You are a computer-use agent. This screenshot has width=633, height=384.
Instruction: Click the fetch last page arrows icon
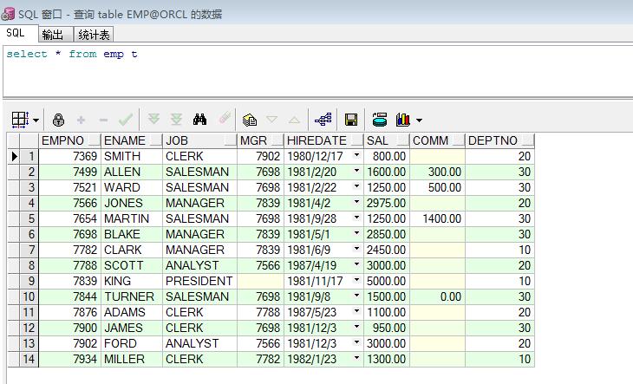(x=176, y=119)
